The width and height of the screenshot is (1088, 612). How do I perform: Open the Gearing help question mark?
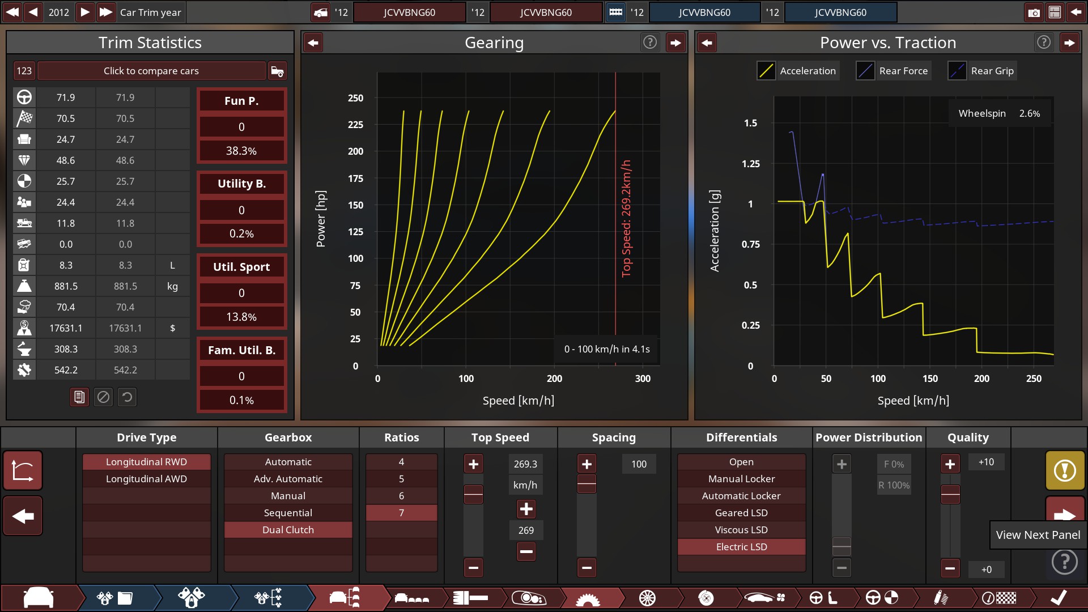tap(649, 42)
